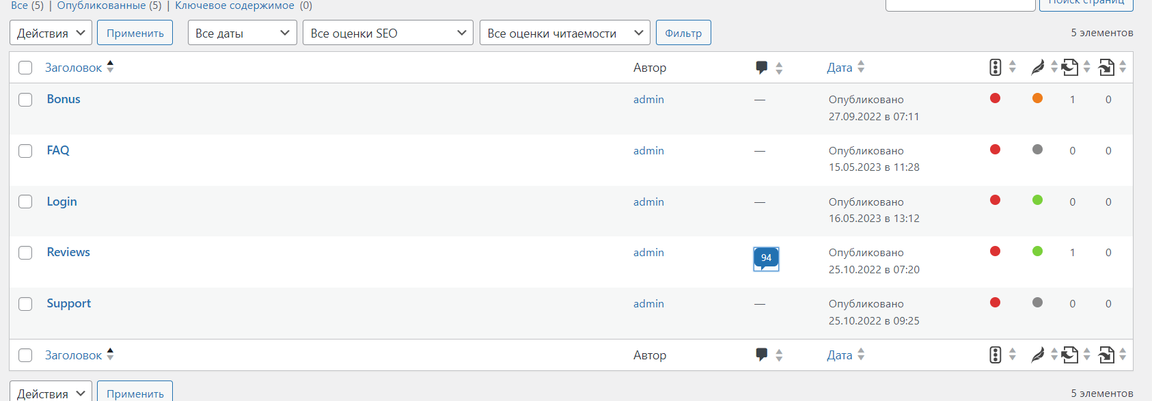Click red SEO dot in Login row
The height and width of the screenshot is (401, 1152).
(x=996, y=200)
